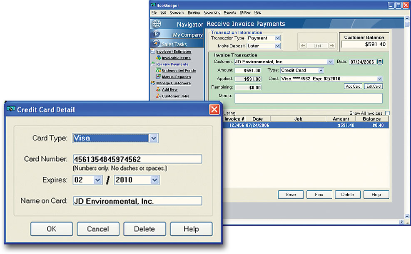Click the Name on Card input field
Viewport: 411px width, 254px height.
point(137,201)
